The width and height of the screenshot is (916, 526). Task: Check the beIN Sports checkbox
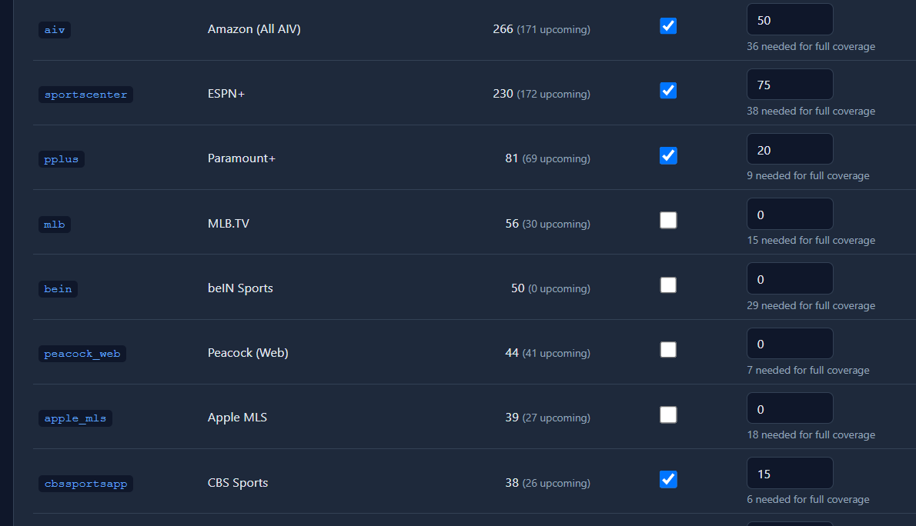pyautogui.click(x=668, y=285)
